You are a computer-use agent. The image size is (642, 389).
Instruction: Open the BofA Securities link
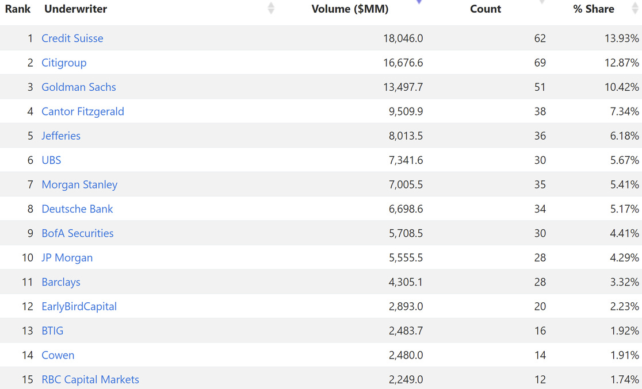point(78,233)
